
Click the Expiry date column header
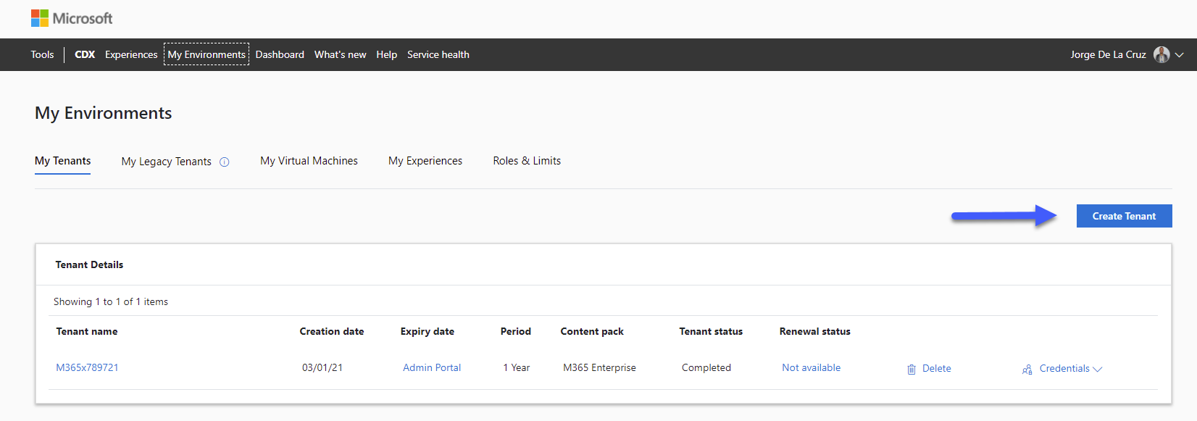(427, 331)
